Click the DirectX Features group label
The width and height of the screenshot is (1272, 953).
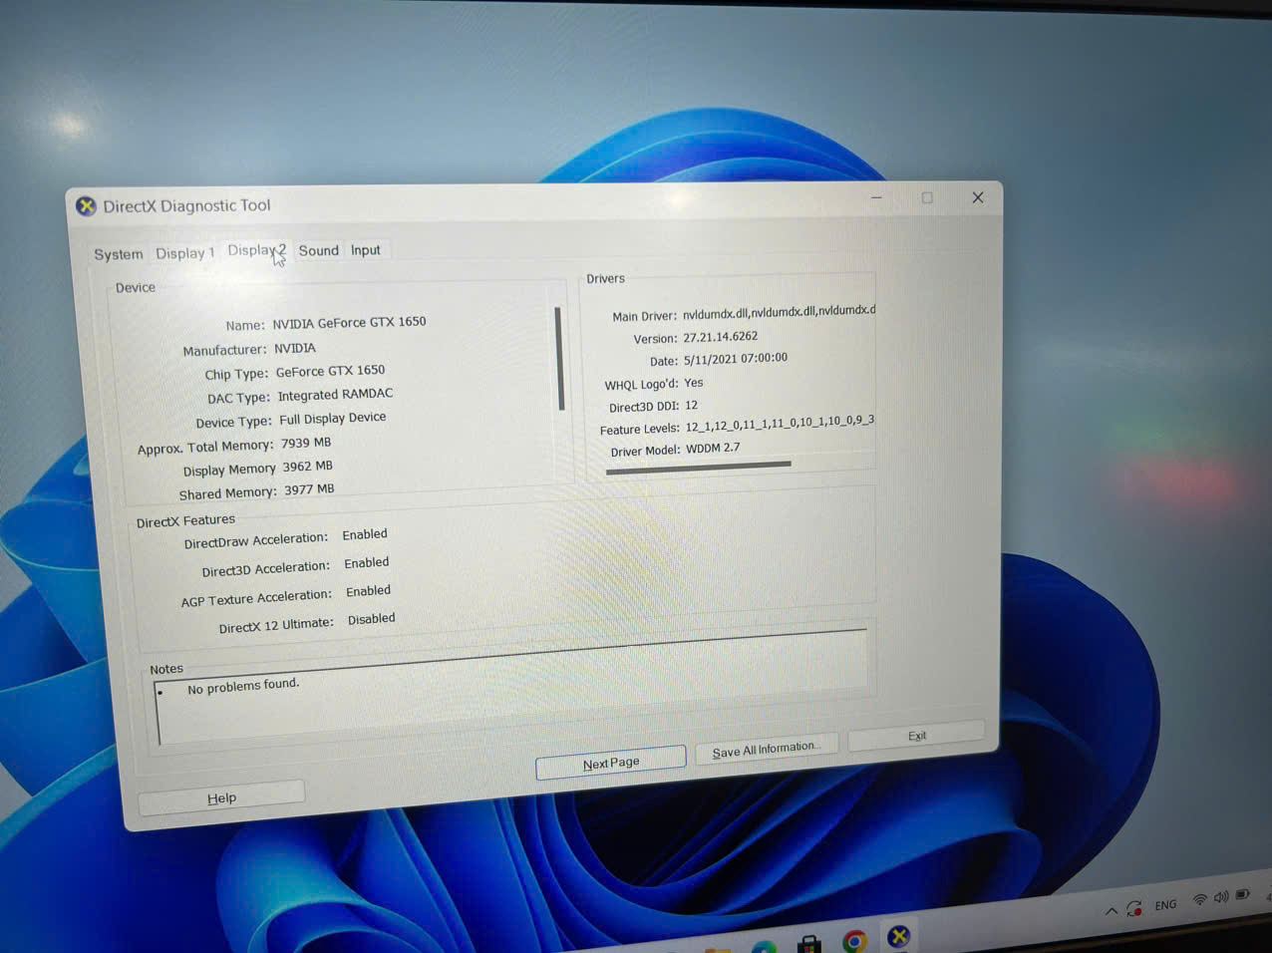coord(185,521)
